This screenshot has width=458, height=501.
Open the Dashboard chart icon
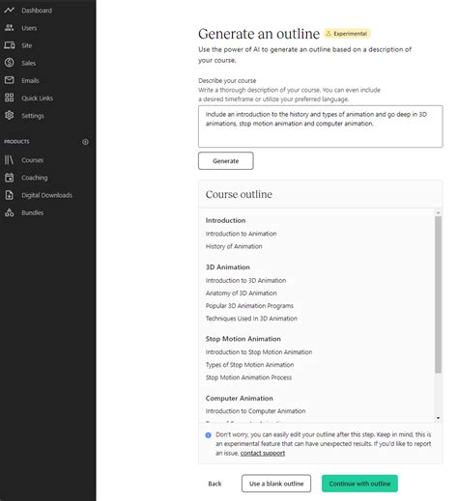[x=9, y=11]
